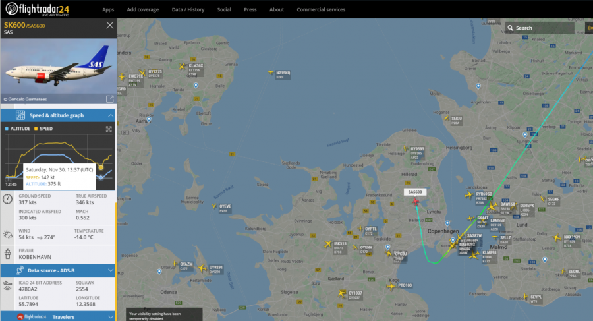Click the flightradar24 logo
The image size is (593, 321).
[37, 9]
